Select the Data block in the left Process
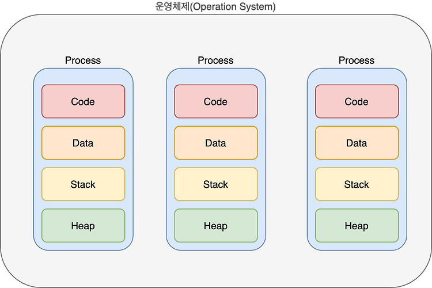The height and width of the screenshot is (288, 432). pos(83,143)
